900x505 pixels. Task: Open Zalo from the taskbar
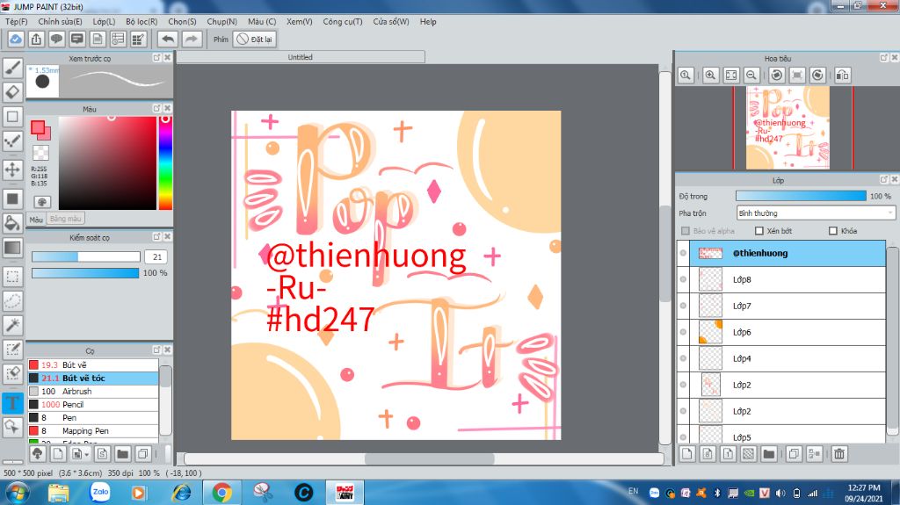click(100, 493)
